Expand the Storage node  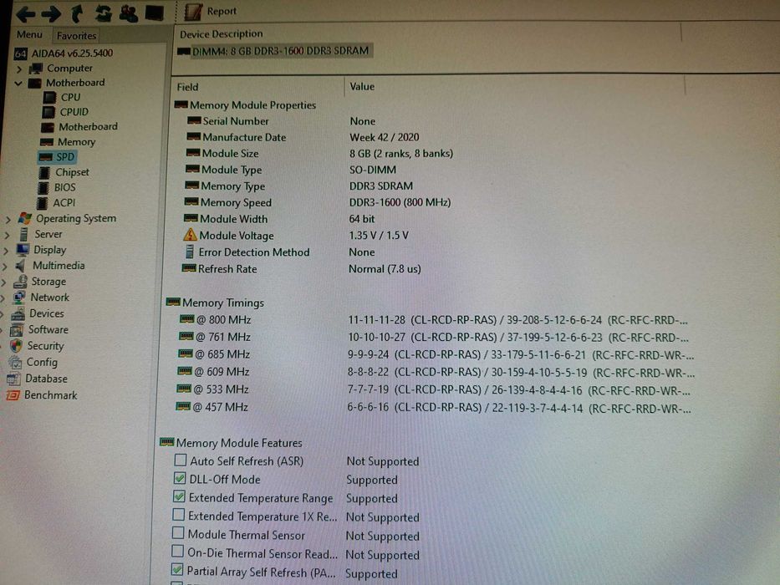click(x=4, y=282)
